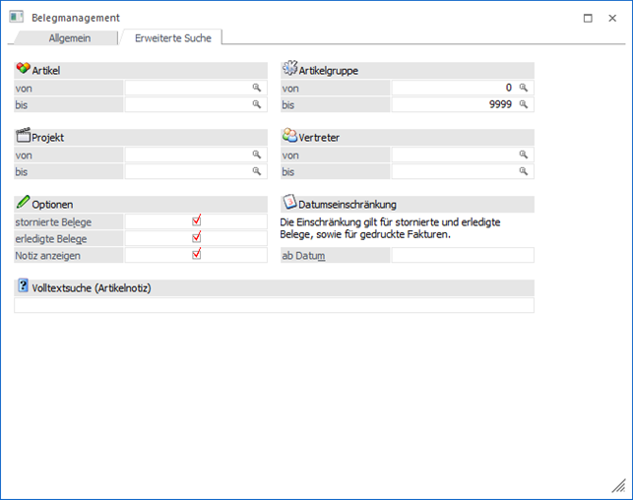This screenshot has height=500, width=633.
Task: Click the Volltextsuche help question icon
Action: [24, 286]
